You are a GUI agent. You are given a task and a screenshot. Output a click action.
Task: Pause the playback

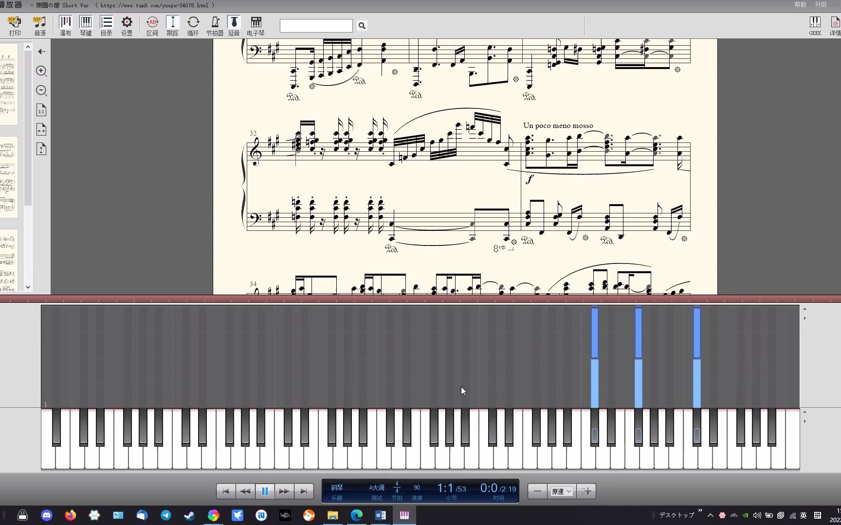[265, 491]
